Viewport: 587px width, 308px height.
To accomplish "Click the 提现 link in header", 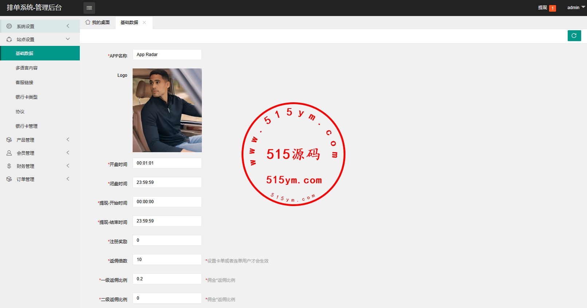I will (x=543, y=8).
